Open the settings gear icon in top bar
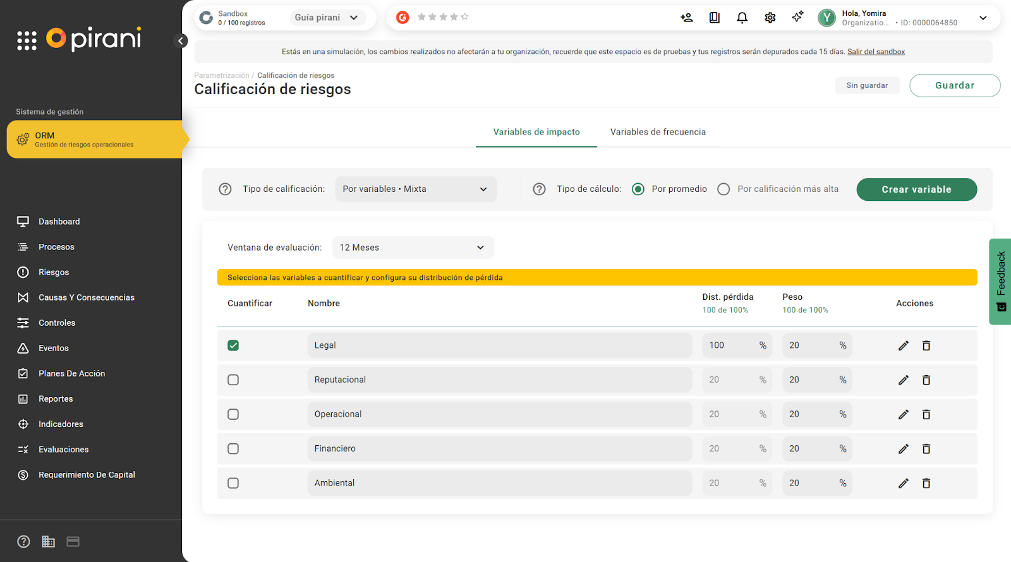The height and width of the screenshot is (562, 1011). 770,18
